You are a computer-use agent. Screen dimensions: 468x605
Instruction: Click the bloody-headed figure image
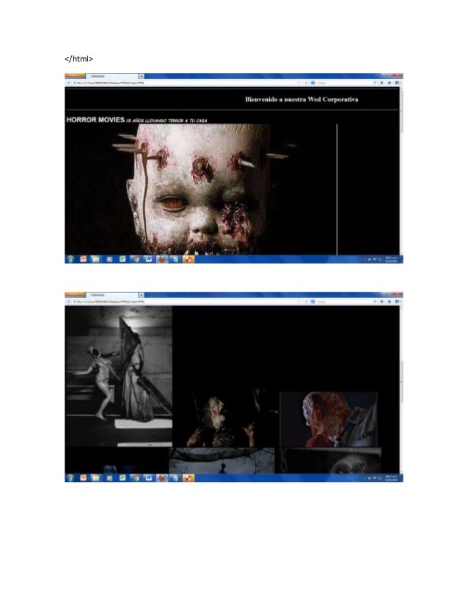pyautogui.click(x=328, y=420)
